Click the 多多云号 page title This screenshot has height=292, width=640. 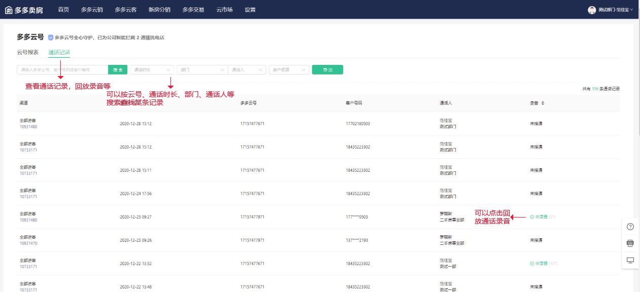tap(30, 38)
